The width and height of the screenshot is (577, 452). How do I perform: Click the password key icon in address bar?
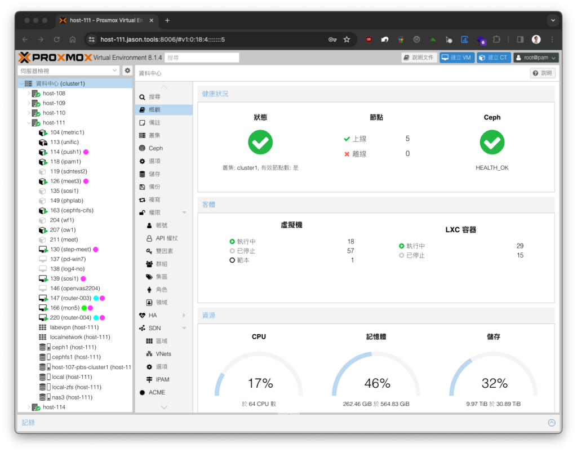point(332,39)
